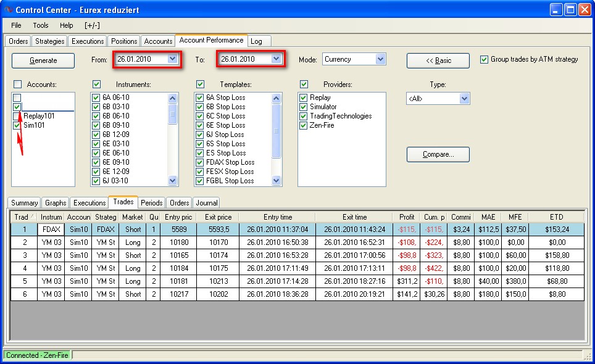Open the Tools menu
Image resolution: width=595 pixels, height=364 pixels.
pyautogui.click(x=41, y=25)
